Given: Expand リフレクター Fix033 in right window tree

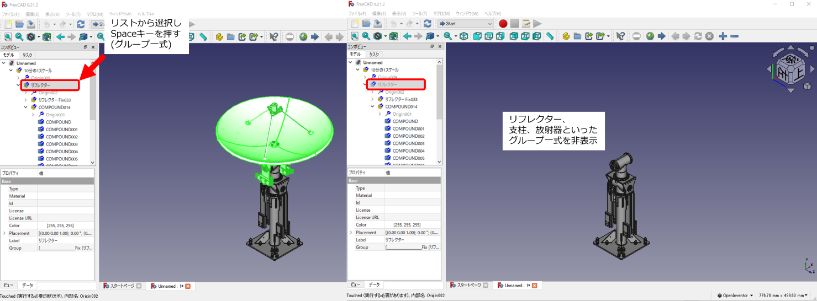Looking at the screenshot, I should pyautogui.click(x=372, y=99).
